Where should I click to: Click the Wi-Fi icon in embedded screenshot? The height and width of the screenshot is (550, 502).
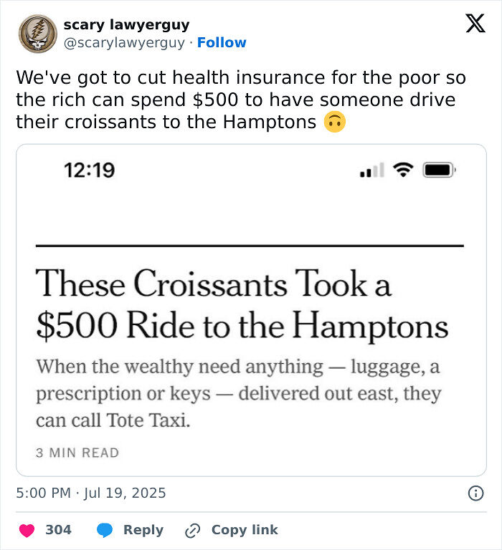coord(403,170)
